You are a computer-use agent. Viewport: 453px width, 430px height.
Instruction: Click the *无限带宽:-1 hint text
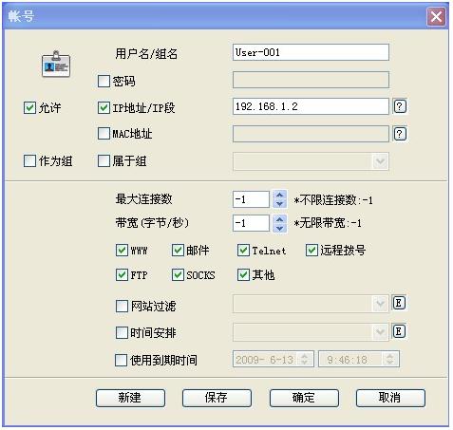tap(328, 223)
